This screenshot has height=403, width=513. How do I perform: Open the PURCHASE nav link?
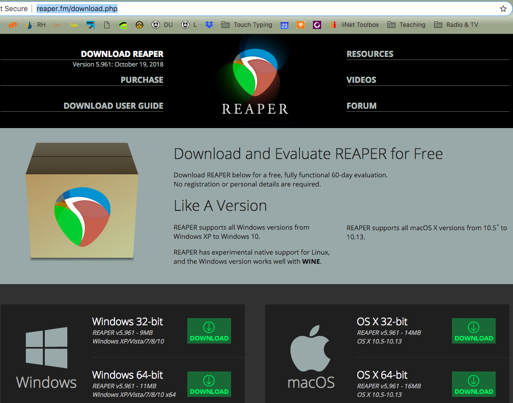click(141, 80)
